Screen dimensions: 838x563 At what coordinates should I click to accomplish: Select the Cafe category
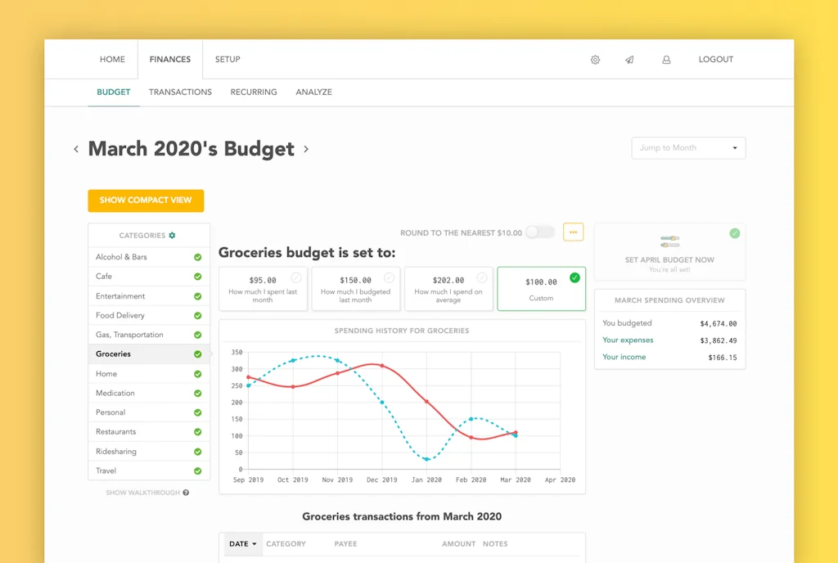[x=149, y=276]
